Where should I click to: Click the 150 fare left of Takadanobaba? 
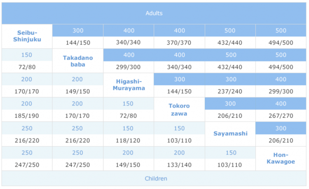pyautogui.click(x=27, y=55)
